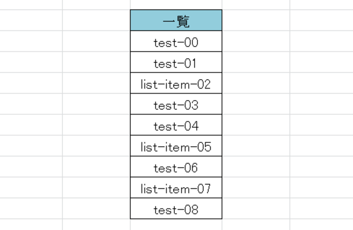Select the test-03 cell
The height and width of the screenshot is (230, 353).
(176, 105)
